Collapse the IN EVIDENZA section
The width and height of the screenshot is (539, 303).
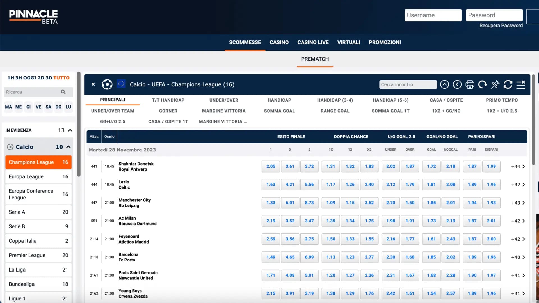pos(70,130)
